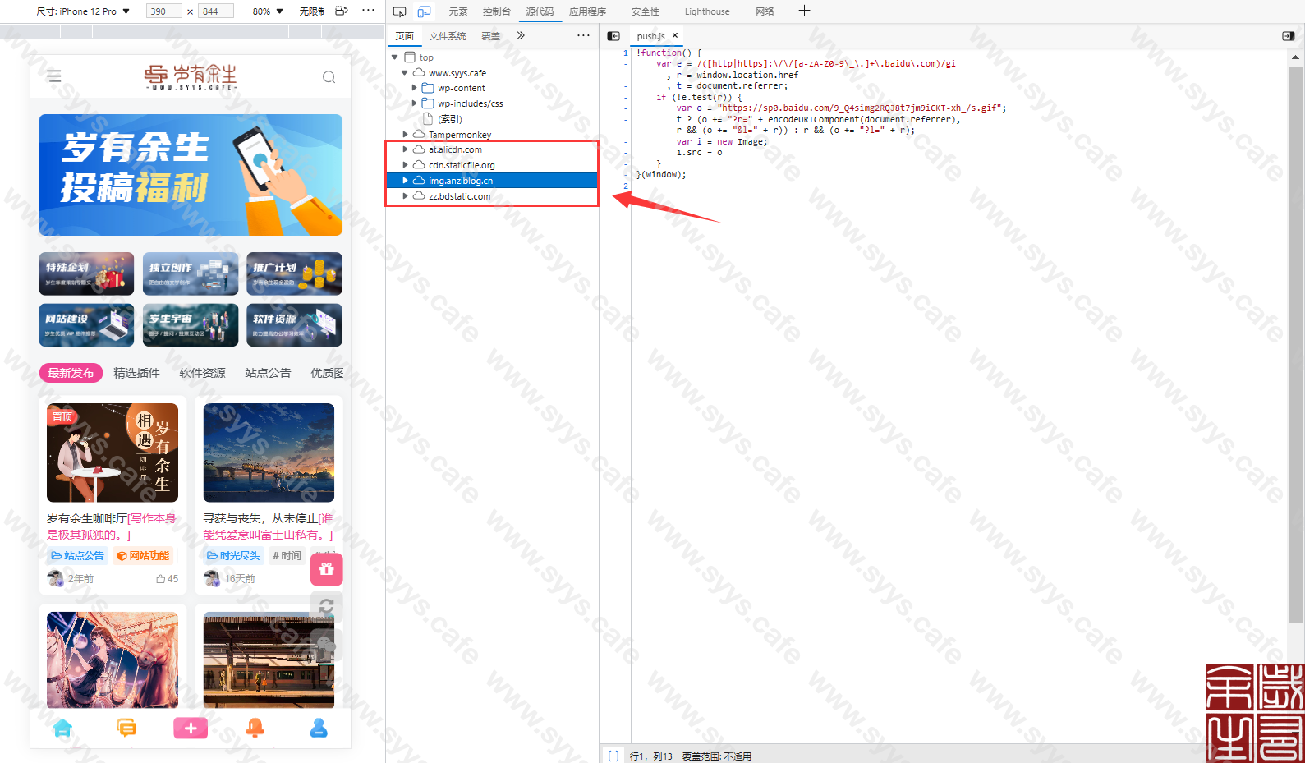
Task: Open the 独立创作 card
Action: tap(191, 273)
